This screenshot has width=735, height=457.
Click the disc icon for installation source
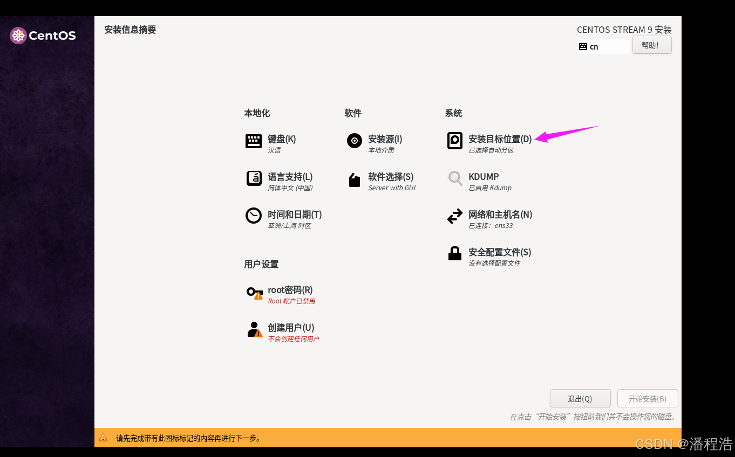click(355, 141)
